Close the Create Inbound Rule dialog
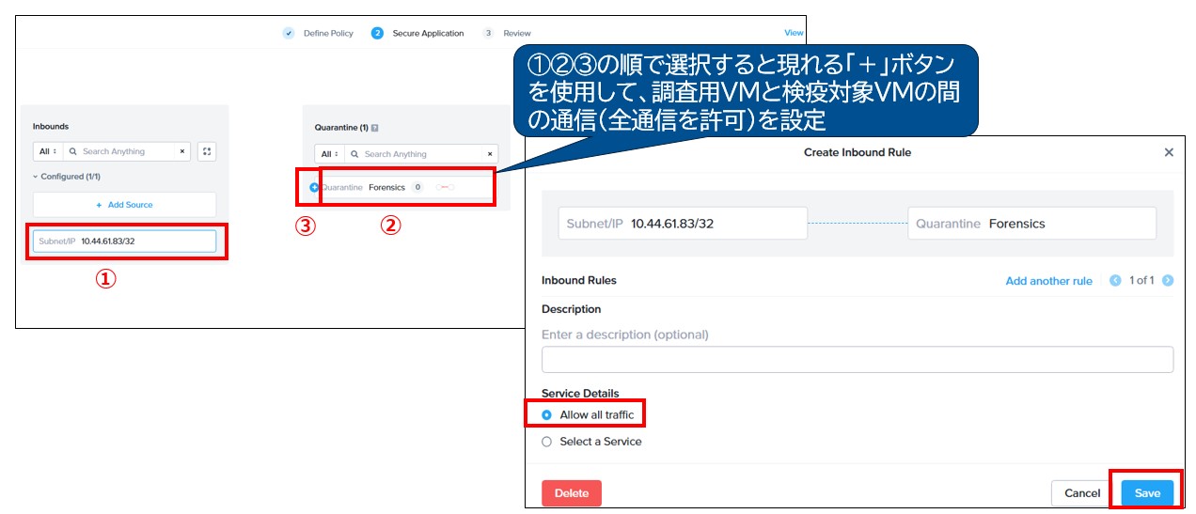 (1169, 152)
